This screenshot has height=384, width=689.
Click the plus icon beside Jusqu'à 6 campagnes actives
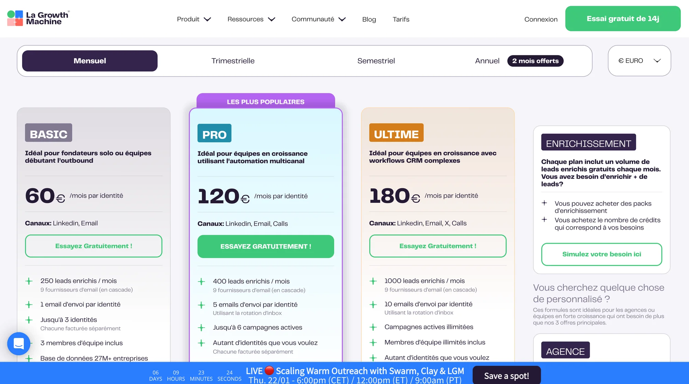[x=202, y=328]
